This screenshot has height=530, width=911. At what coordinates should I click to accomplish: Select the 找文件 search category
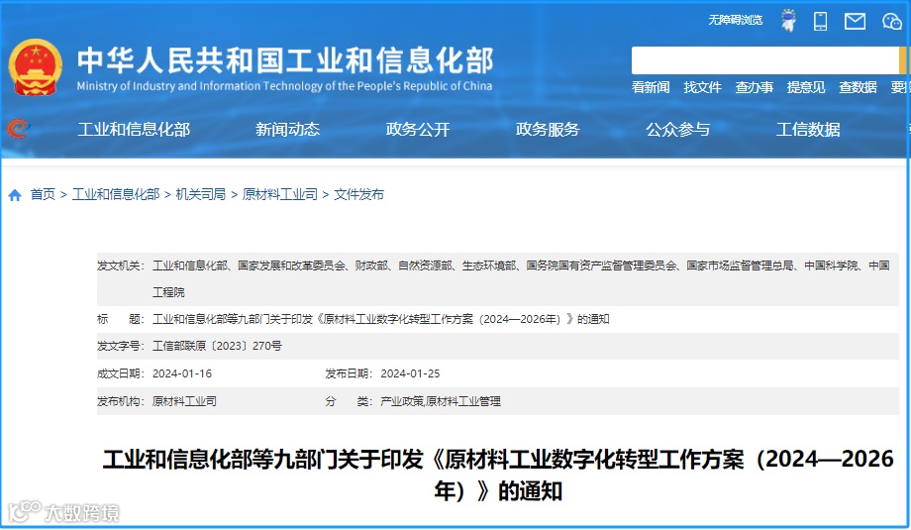point(702,87)
